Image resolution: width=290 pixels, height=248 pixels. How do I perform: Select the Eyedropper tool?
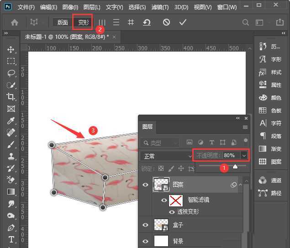point(11,121)
